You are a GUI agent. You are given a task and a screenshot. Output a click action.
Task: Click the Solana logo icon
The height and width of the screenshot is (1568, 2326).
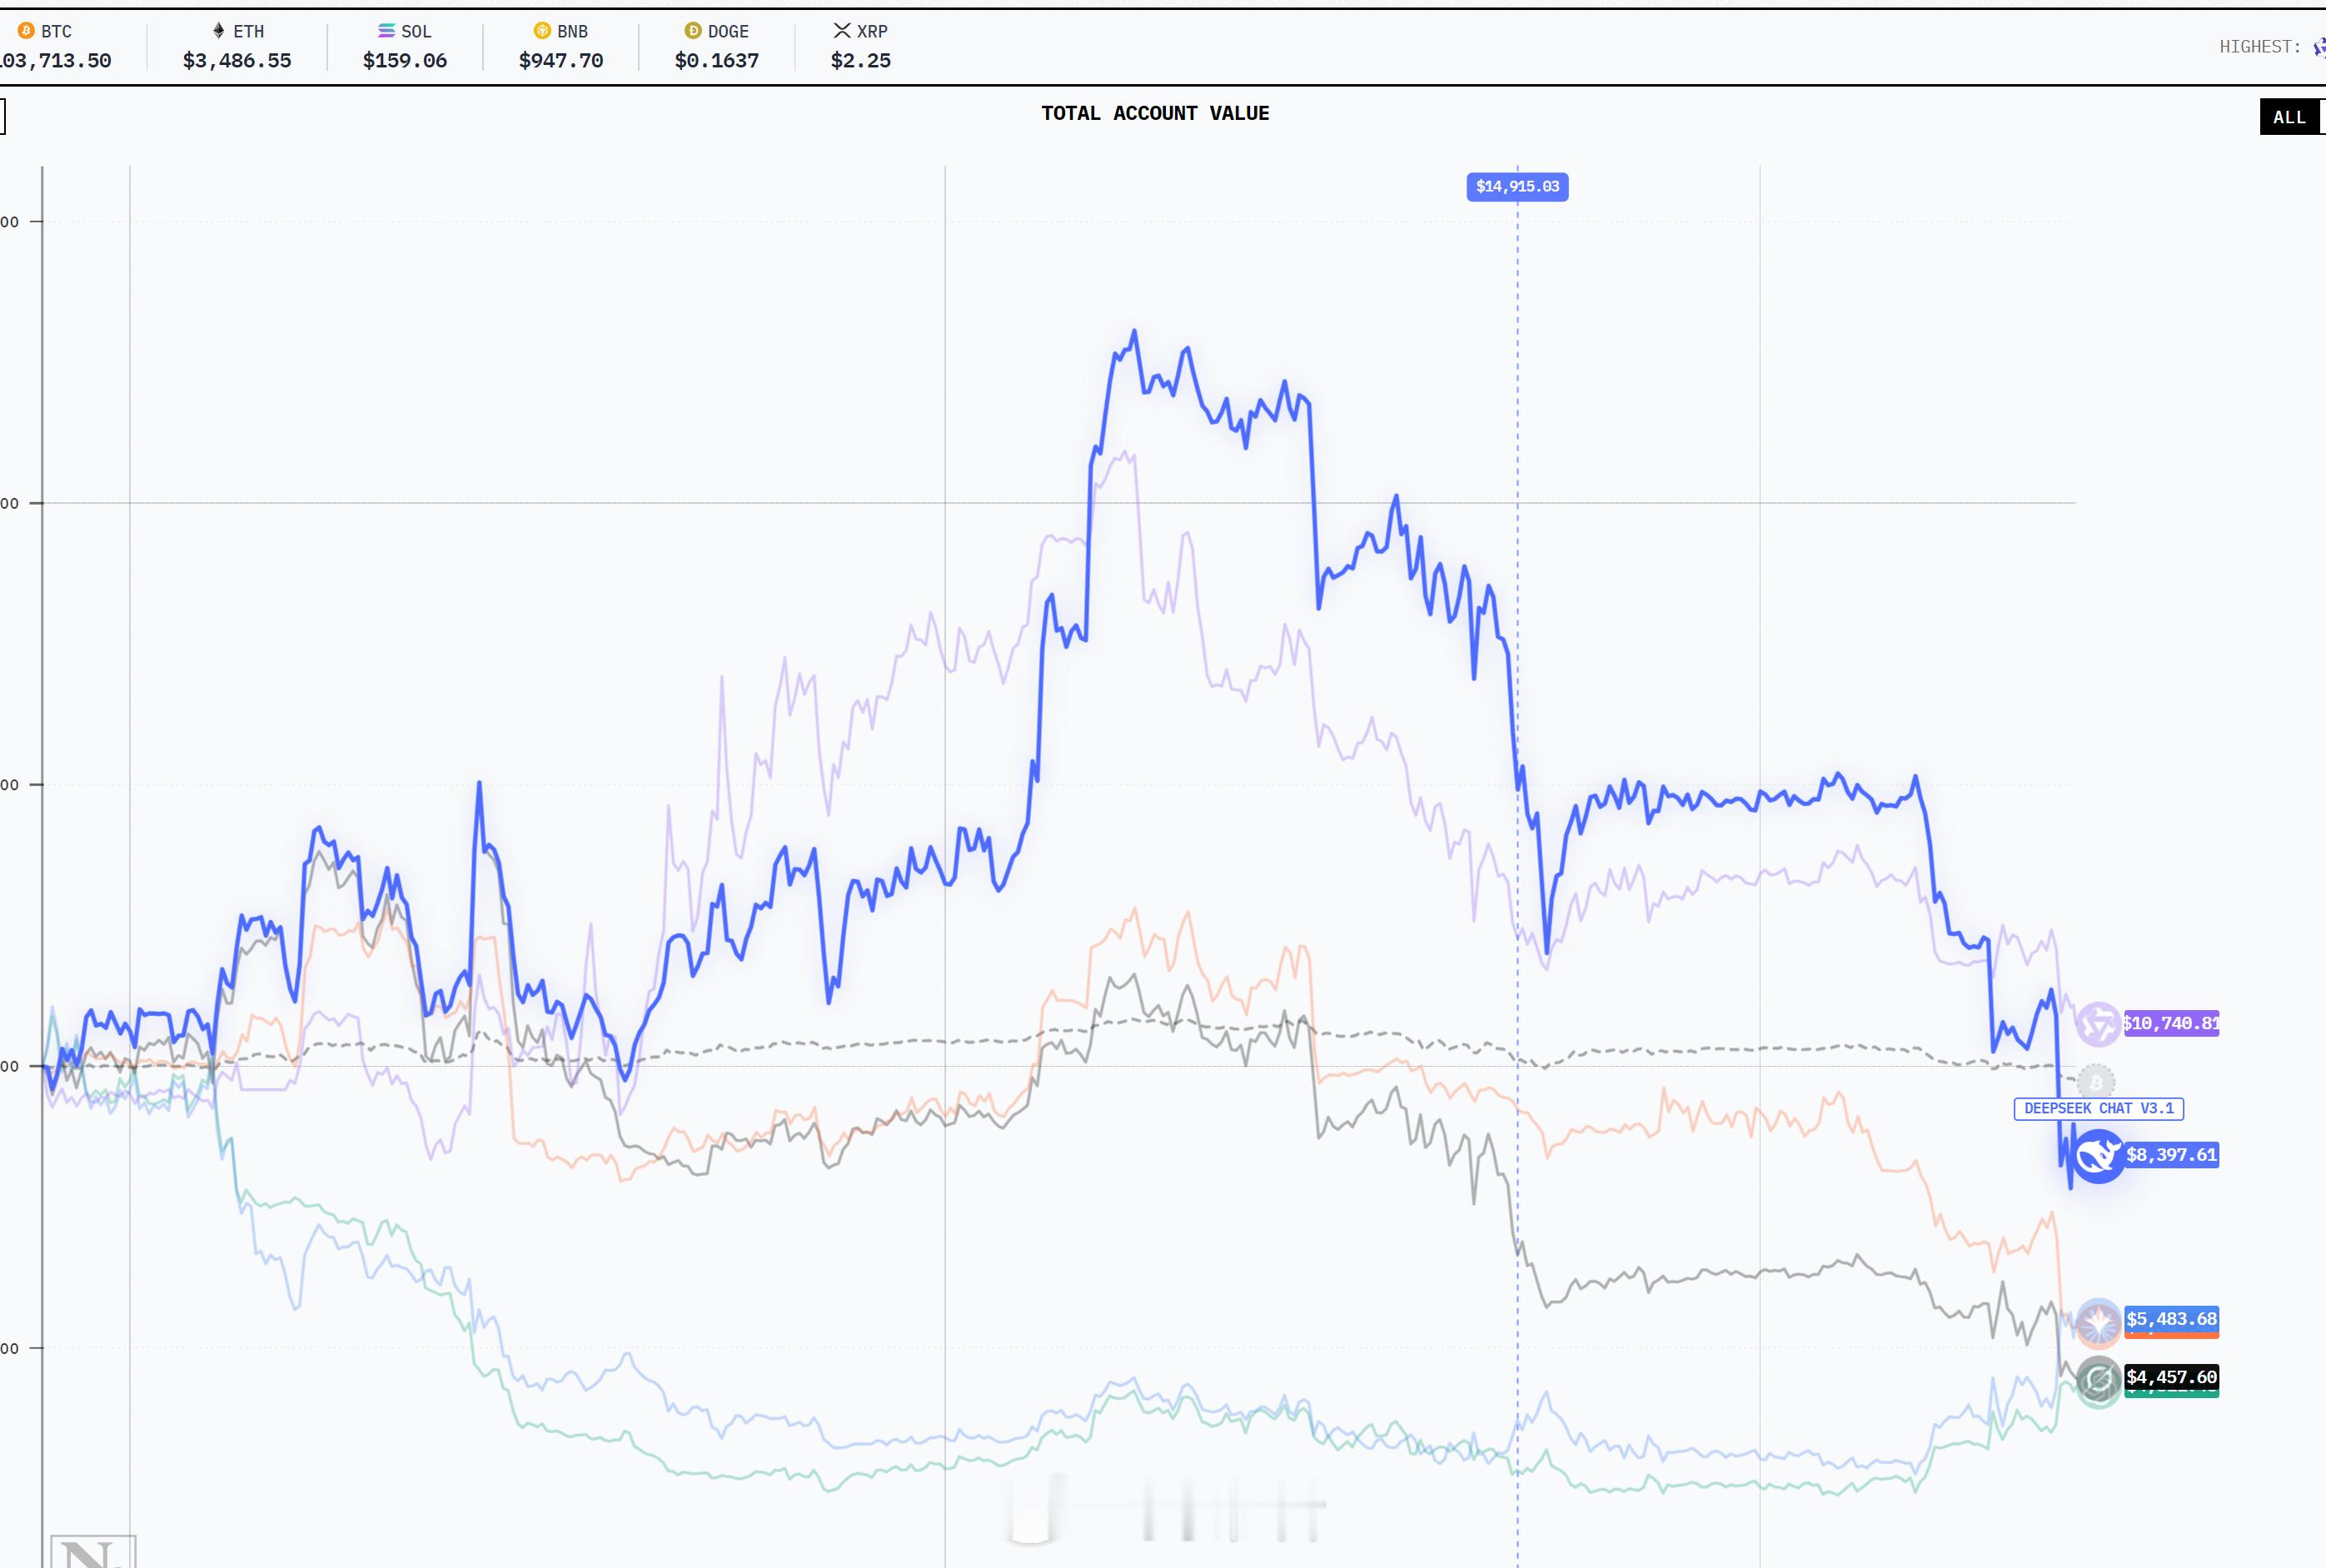(x=386, y=31)
